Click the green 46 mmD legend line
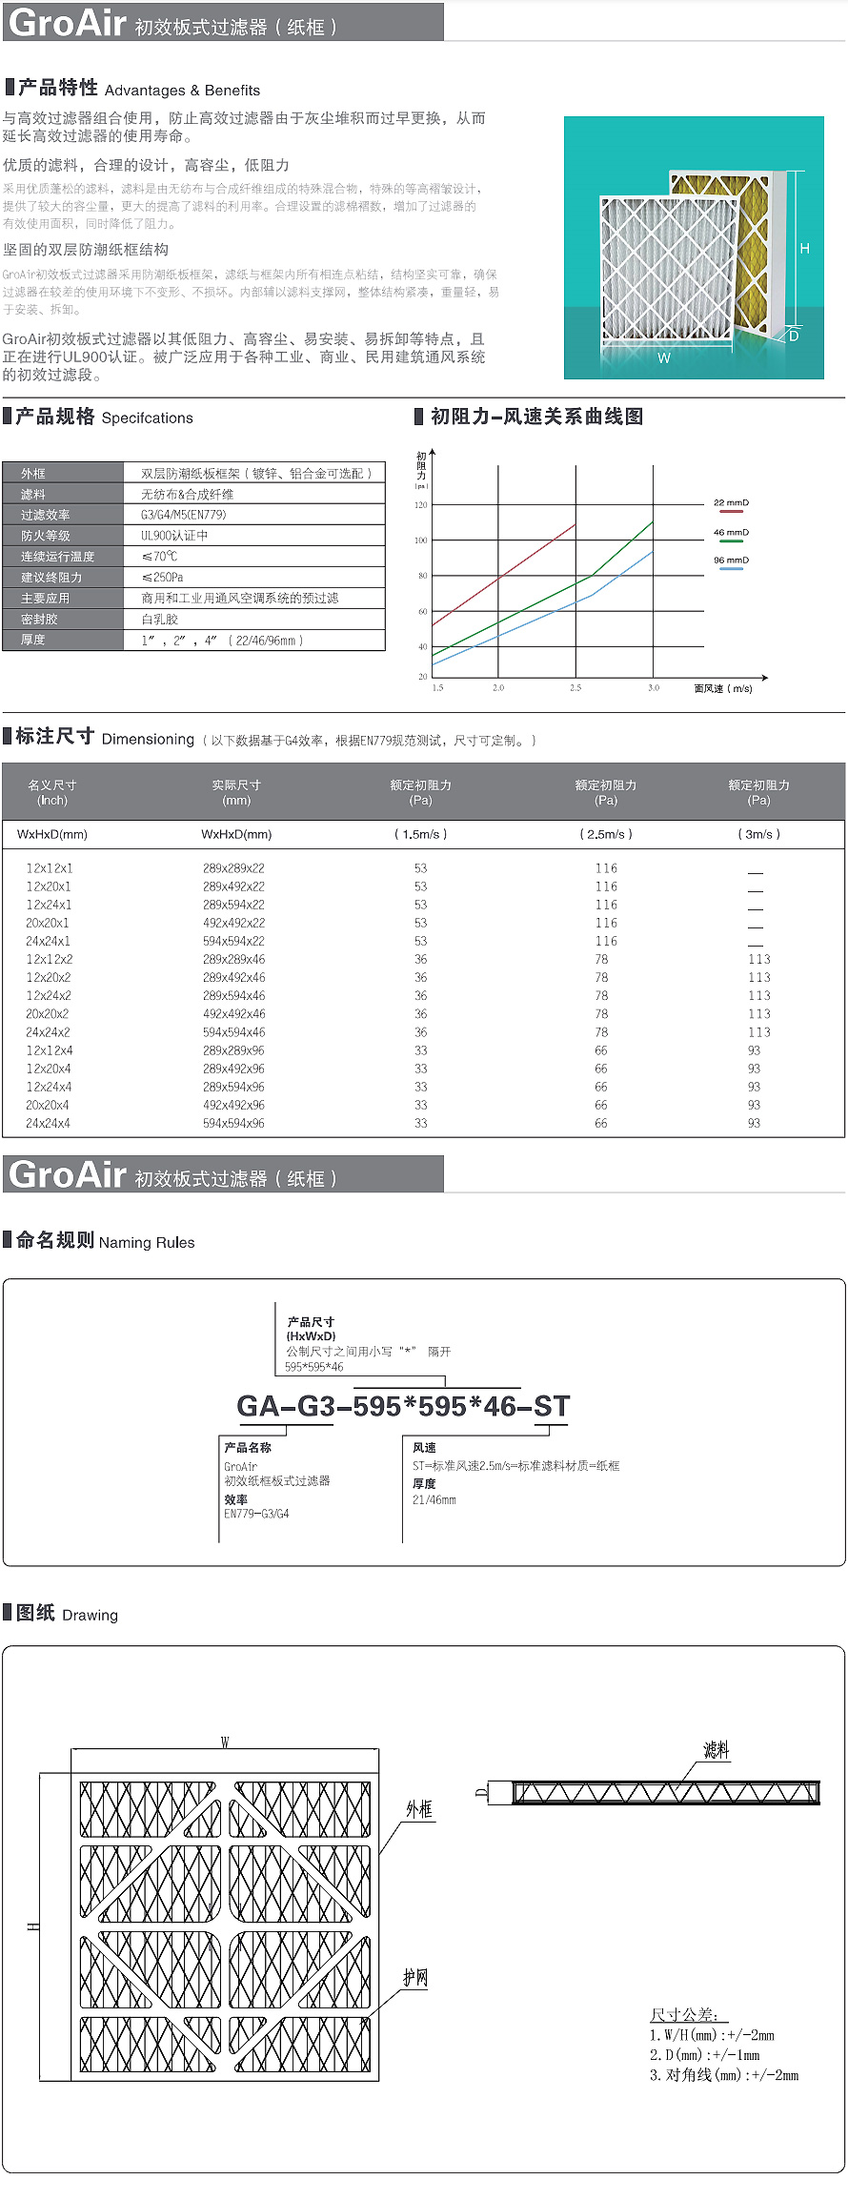Screen dimensions: 848x2200 pos(731,541)
